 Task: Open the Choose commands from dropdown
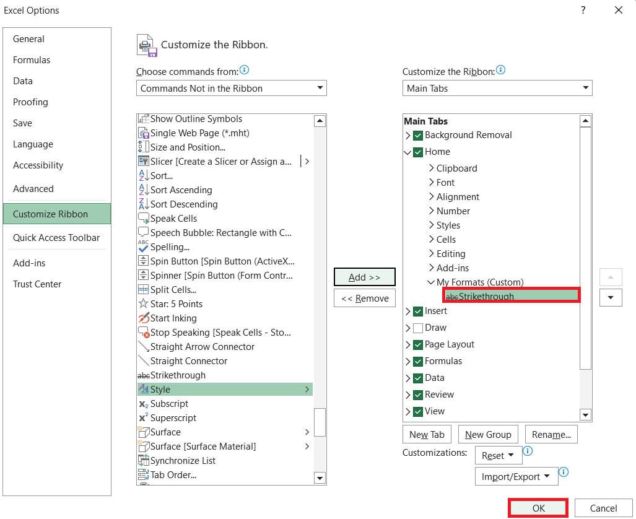pyautogui.click(x=231, y=88)
